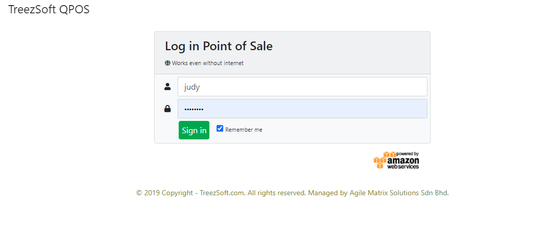Click the amazon wordmark in badge

coord(403,160)
